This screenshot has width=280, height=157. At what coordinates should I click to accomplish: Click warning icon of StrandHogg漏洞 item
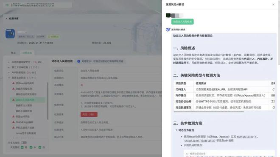[x=14, y=122]
